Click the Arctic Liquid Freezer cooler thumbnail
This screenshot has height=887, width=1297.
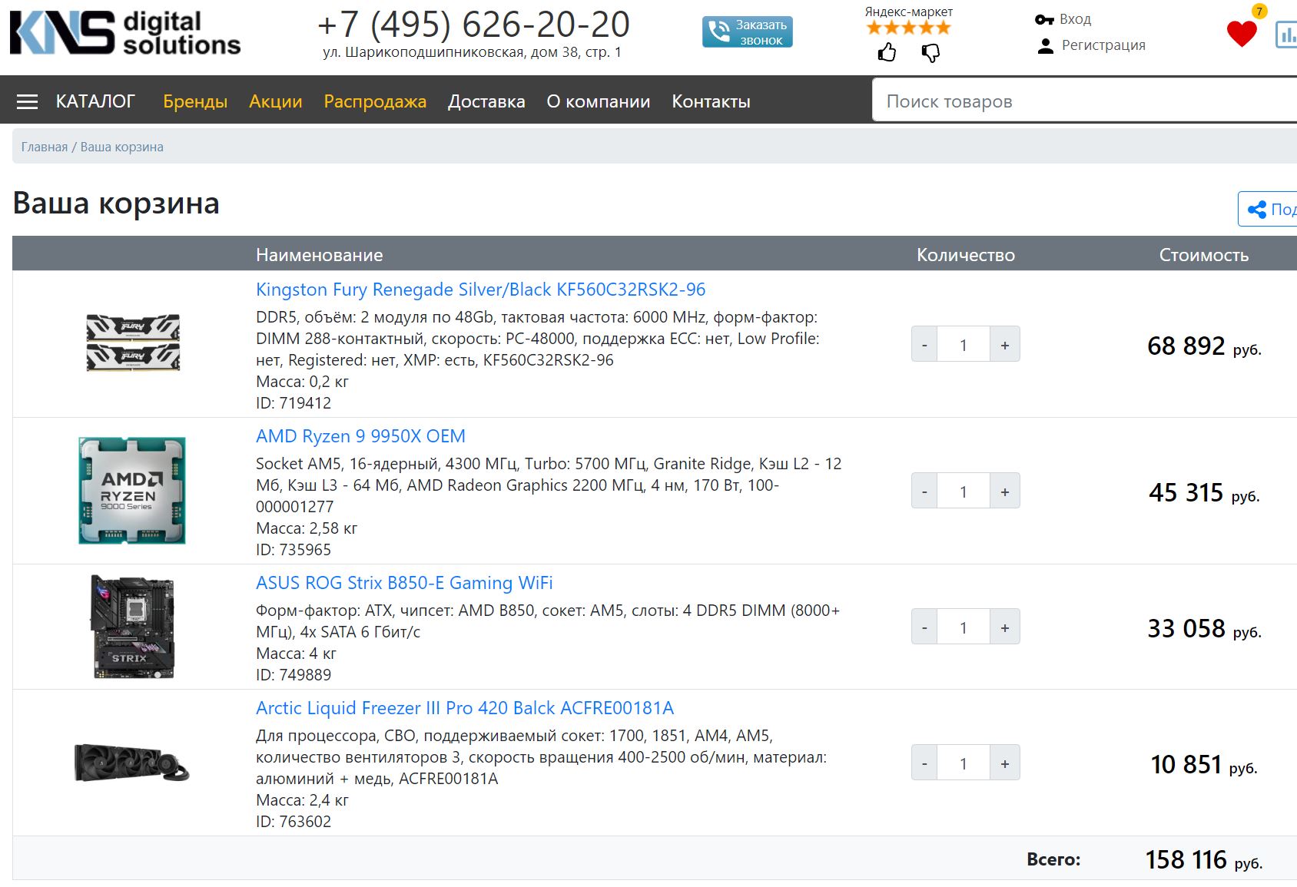tap(132, 763)
